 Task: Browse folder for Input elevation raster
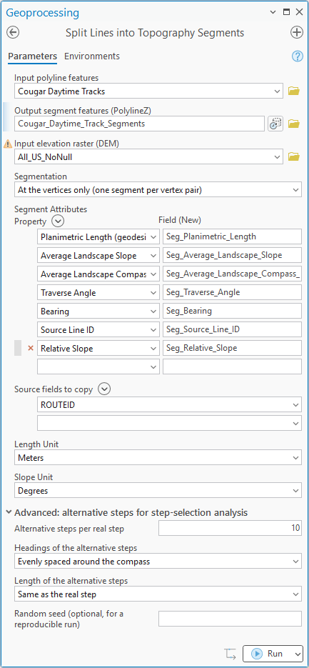[294, 156]
